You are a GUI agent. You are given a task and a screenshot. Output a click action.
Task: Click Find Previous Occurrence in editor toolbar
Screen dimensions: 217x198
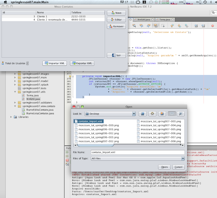(141, 25)
